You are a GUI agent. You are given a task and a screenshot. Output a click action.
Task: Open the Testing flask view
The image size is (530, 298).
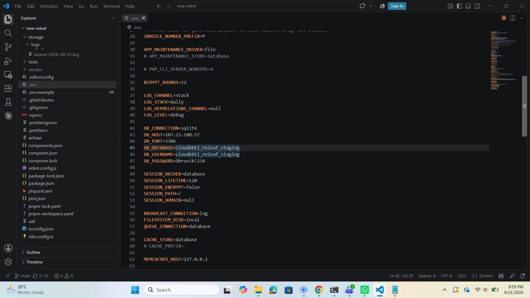tap(8, 102)
